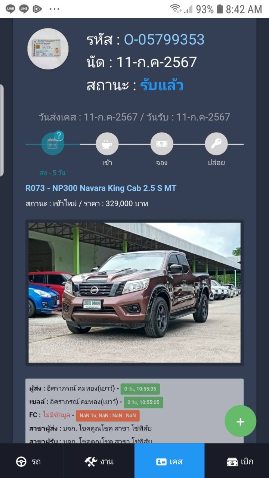This screenshot has width=269, height=478.
Task: Tap the green timer badge beside เซลล์
Action: (x=143, y=402)
